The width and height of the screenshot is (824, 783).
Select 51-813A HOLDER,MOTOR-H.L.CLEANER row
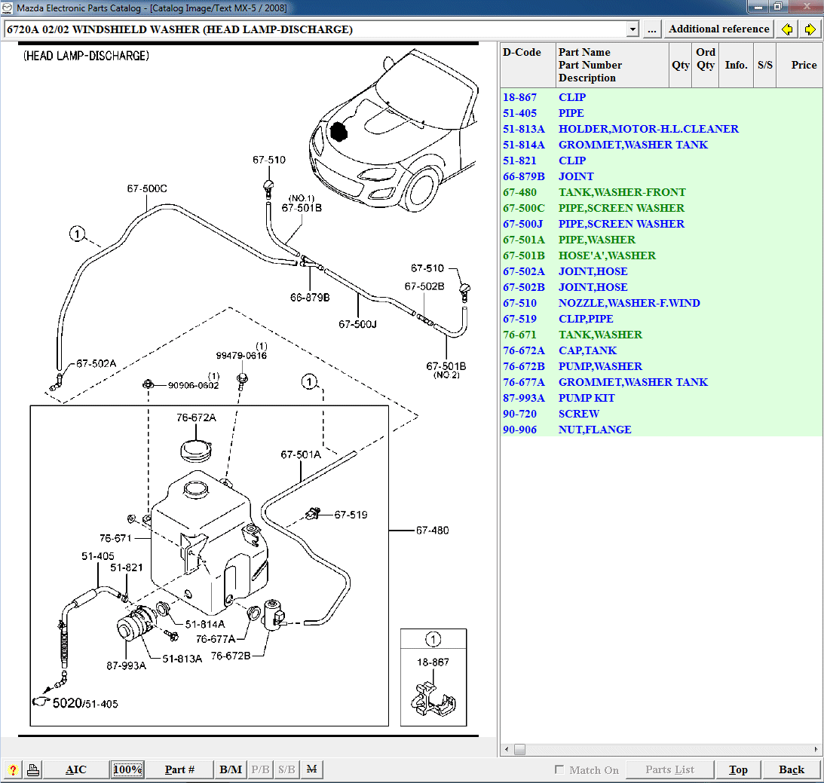pos(661,129)
